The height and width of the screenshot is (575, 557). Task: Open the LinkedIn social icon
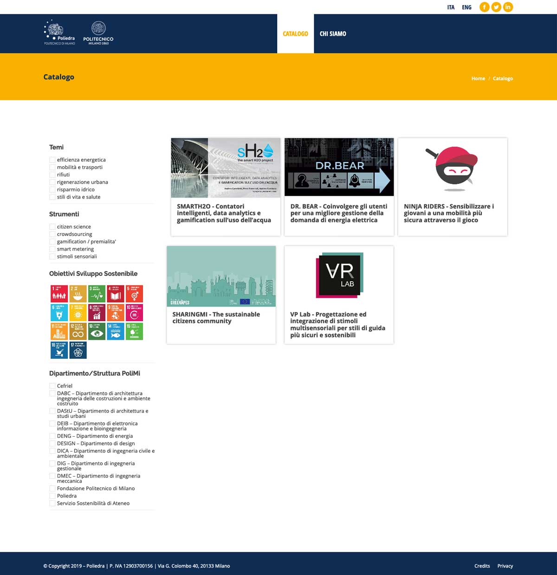(508, 7)
